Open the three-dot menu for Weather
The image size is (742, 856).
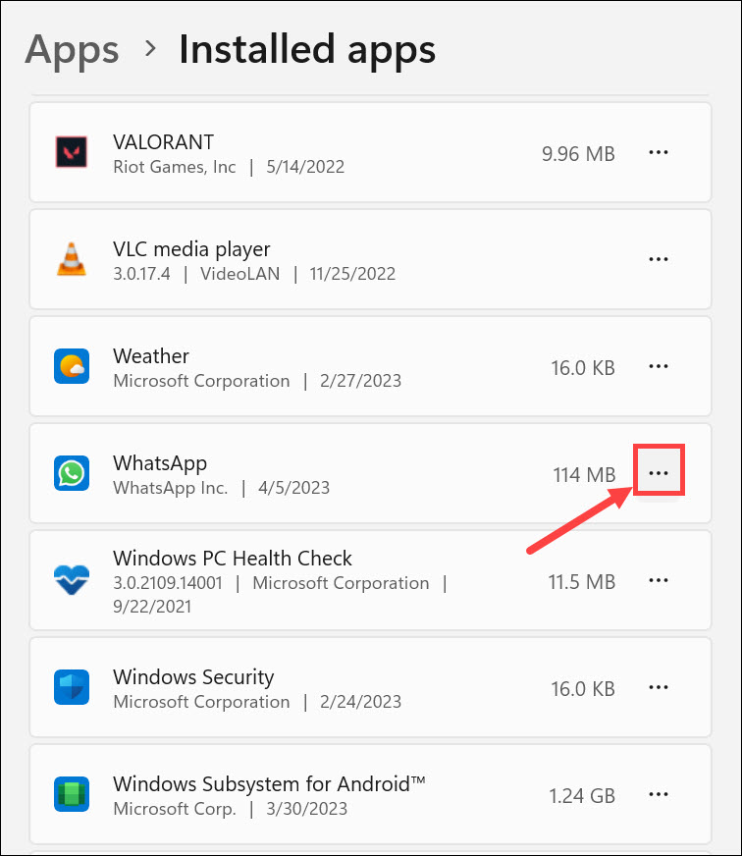click(x=659, y=366)
